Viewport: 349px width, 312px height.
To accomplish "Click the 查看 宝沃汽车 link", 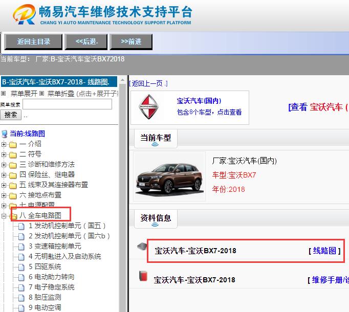I will click(x=318, y=107).
